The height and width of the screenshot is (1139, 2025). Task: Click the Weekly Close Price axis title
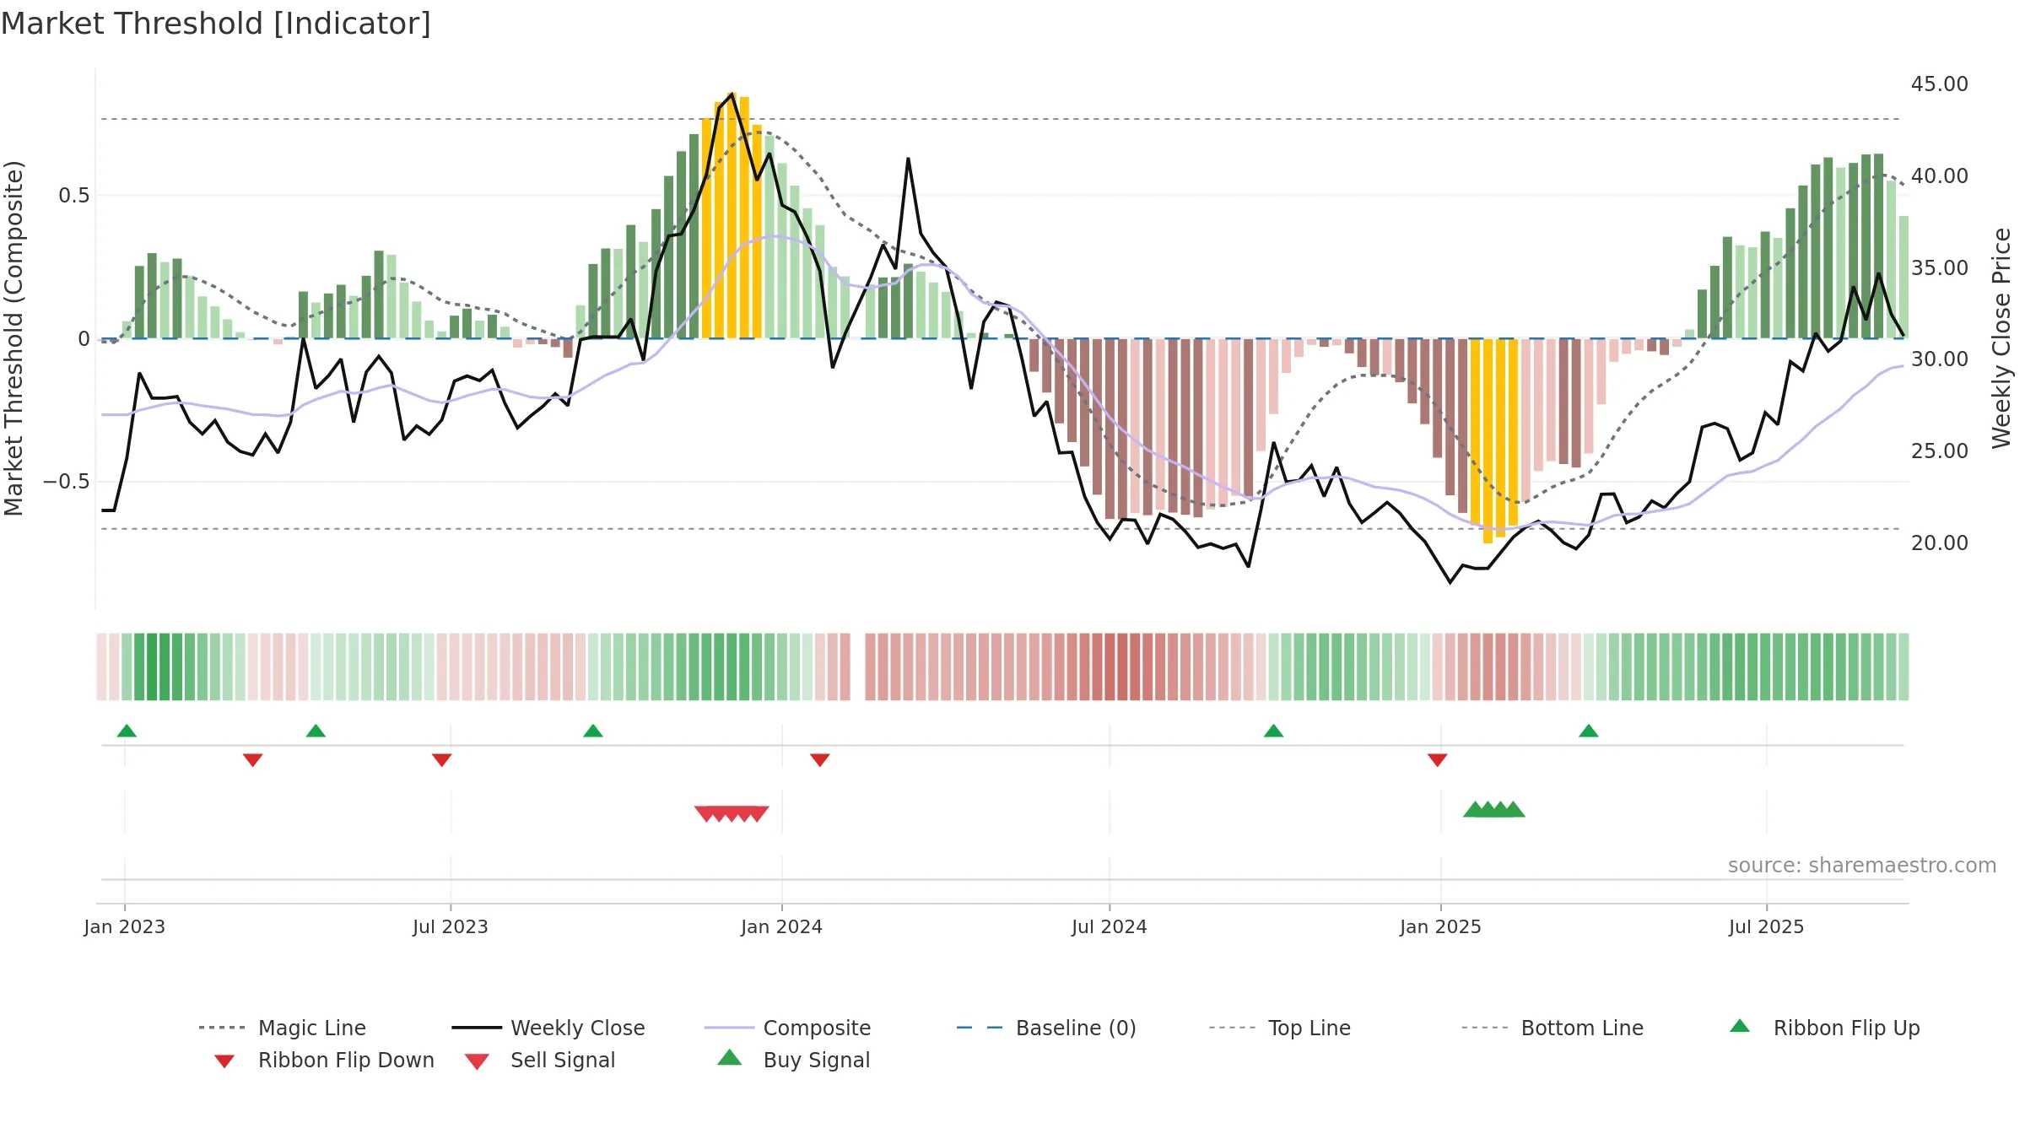pos(2001,337)
